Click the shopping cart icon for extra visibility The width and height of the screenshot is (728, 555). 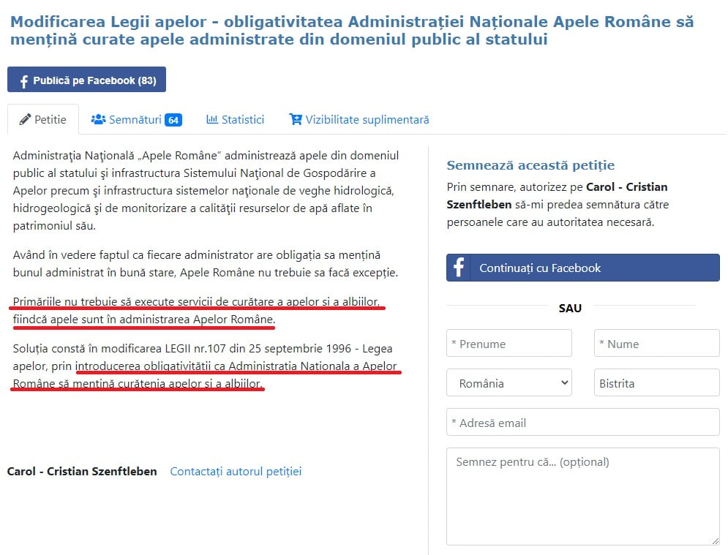pyautogui.click(x=296, y=119)
